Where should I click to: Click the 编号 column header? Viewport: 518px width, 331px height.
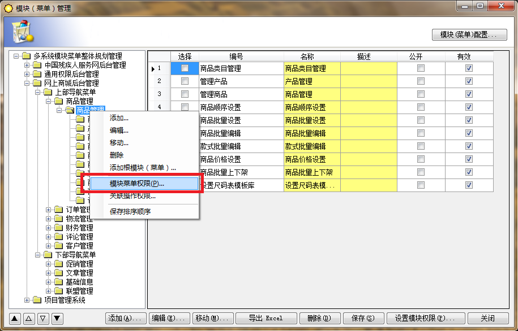[x=241, y=56]
